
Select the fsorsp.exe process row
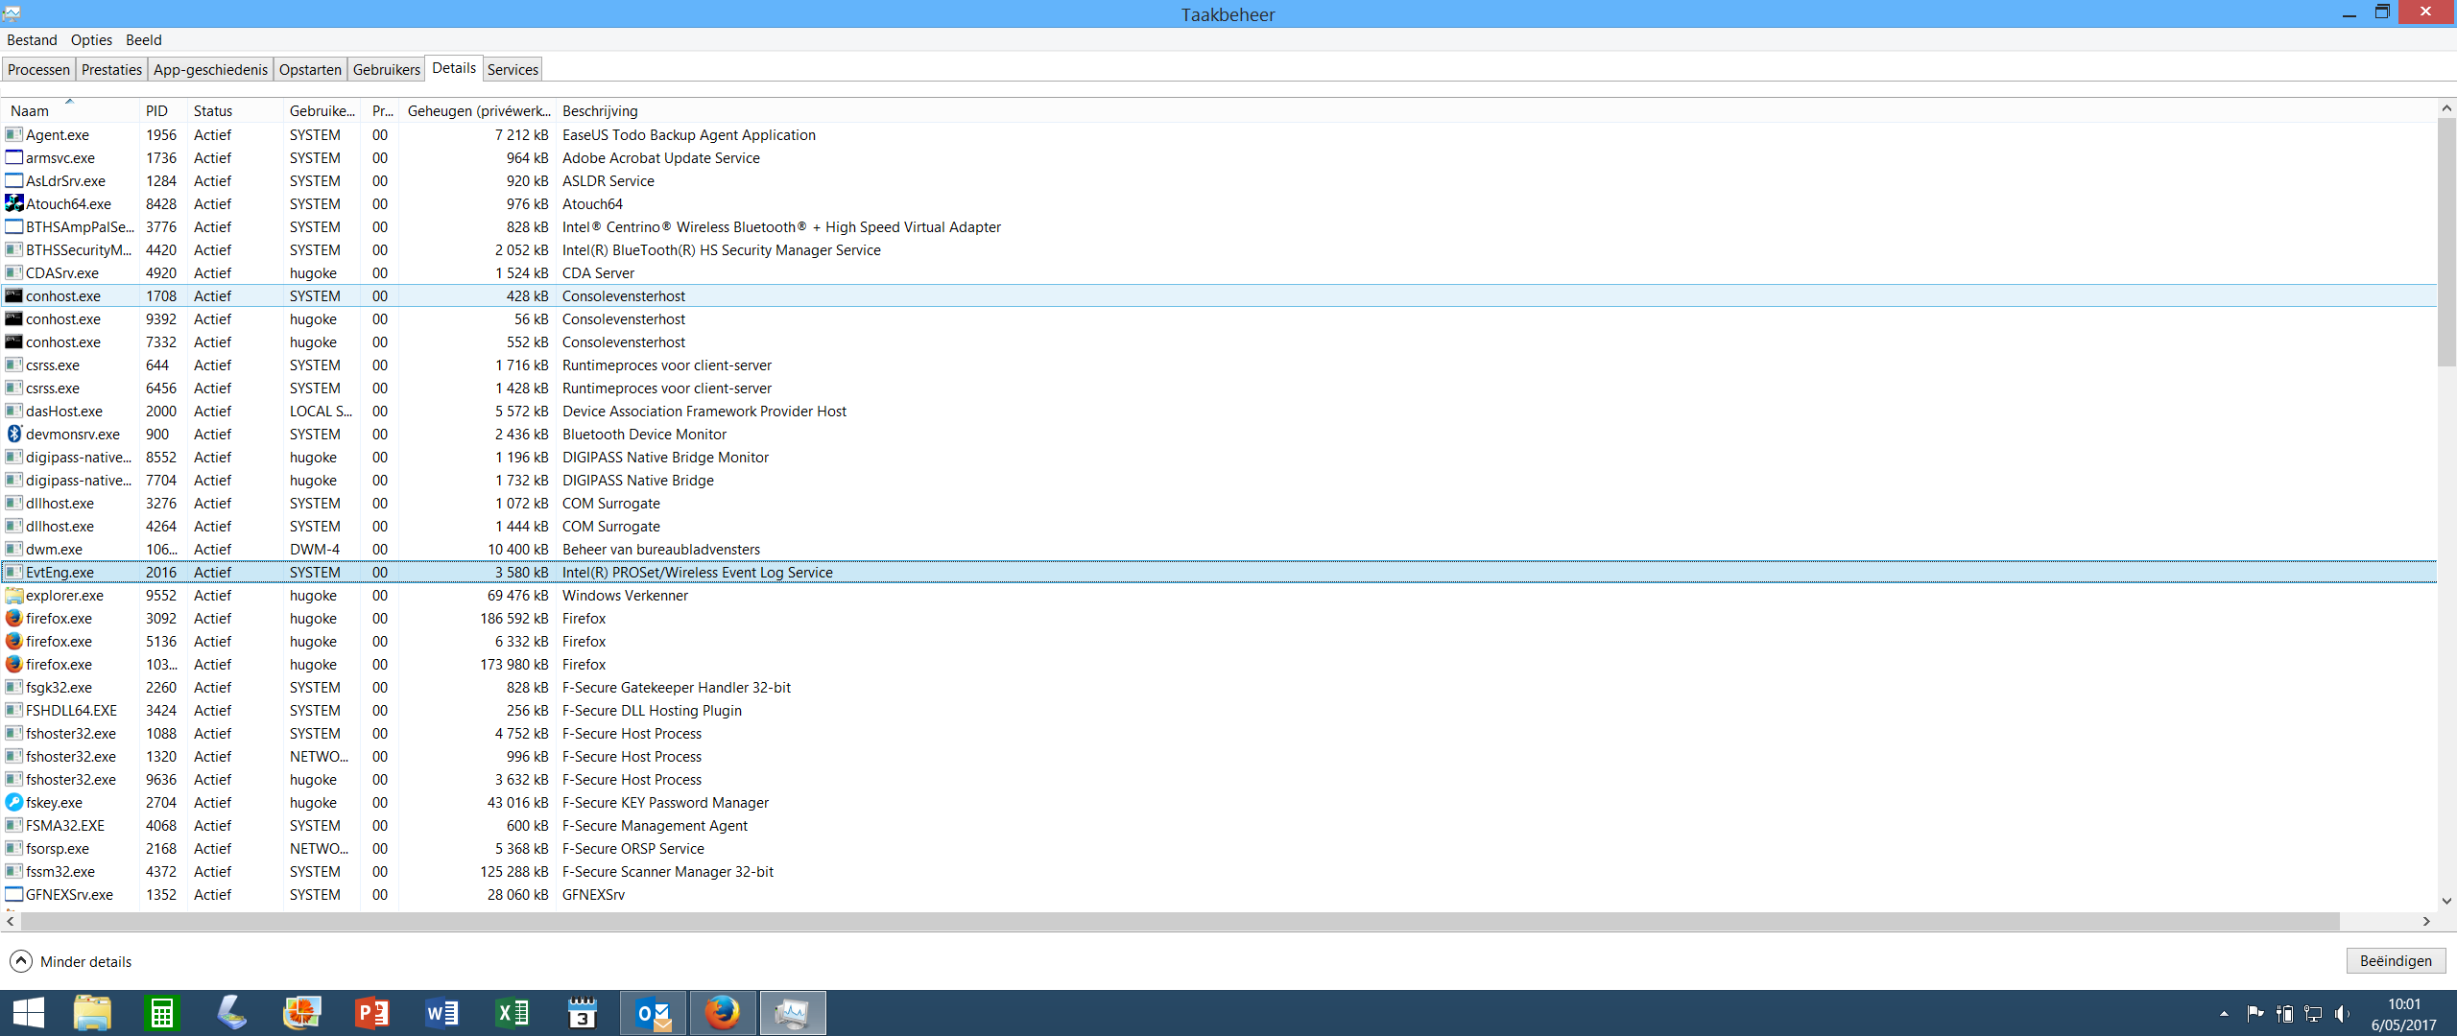pyautogui.click(x=1219, y=848)
